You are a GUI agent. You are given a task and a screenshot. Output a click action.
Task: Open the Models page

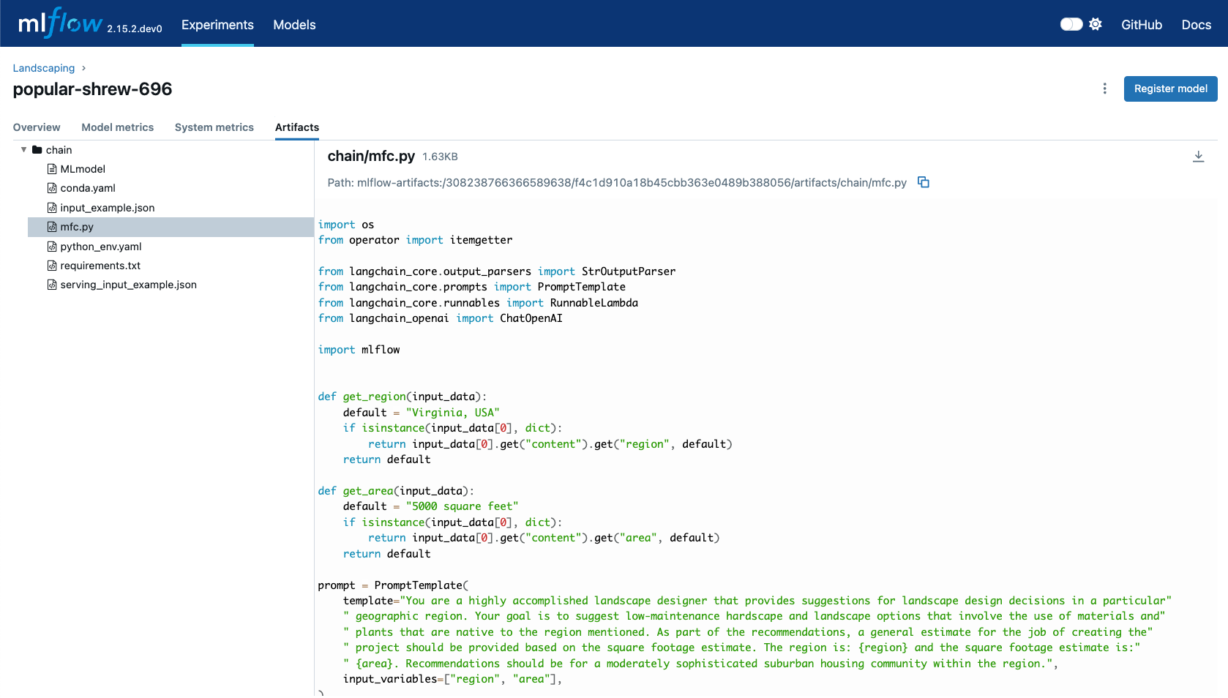click(293, 24)
